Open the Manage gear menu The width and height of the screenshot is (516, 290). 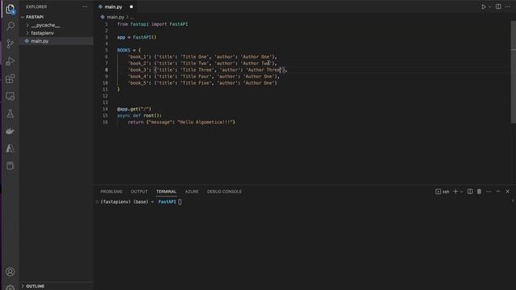click(x=10, y=288)
